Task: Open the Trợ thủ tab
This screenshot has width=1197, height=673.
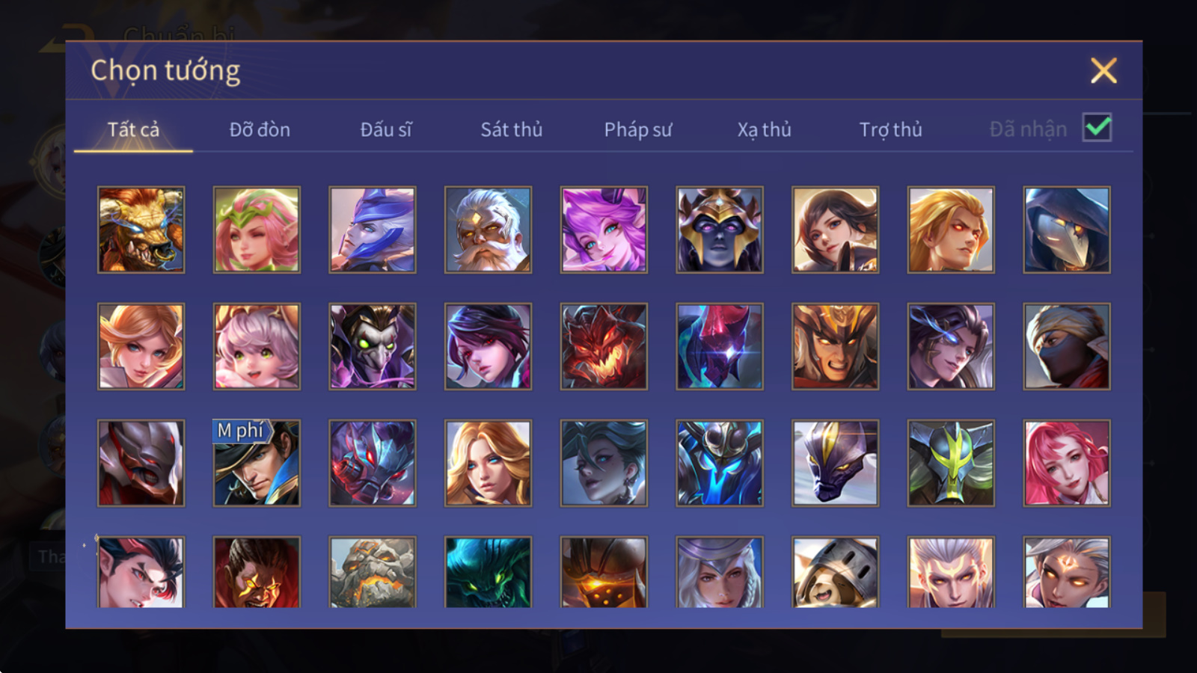Action: tap(890, 129)
